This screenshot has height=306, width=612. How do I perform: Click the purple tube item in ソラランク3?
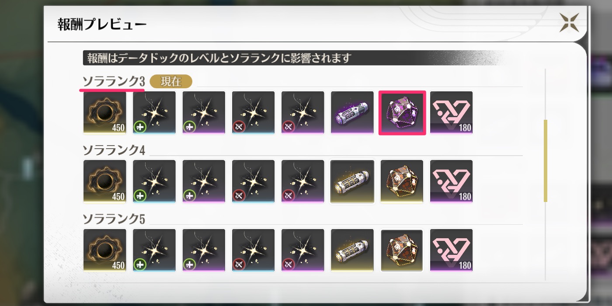pyautogui.click(x=352, y=113)
